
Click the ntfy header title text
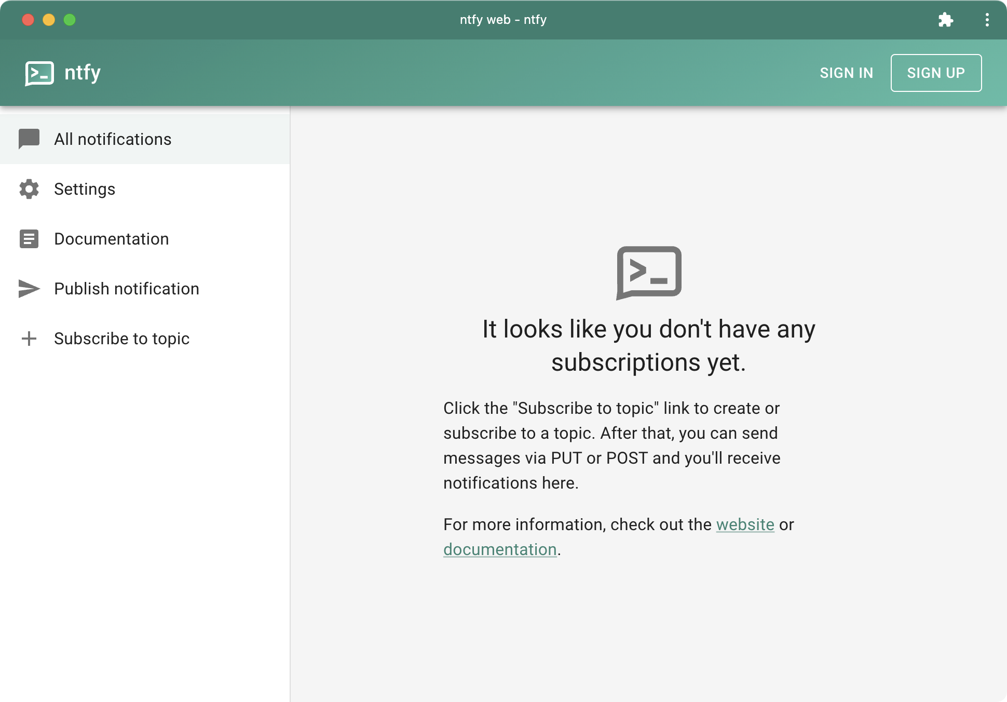click(83, 73)
